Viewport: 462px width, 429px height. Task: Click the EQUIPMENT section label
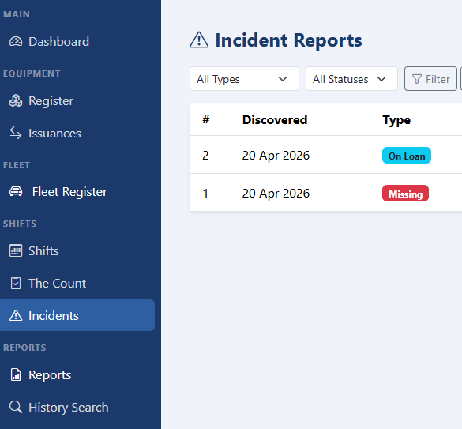32,73
